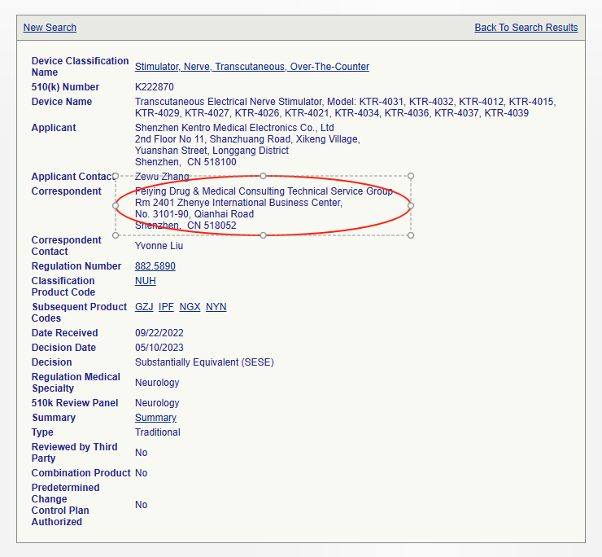Click the bottom-left selection resize handle
Image resolution: width=602 pixels, height=557 pixels.
[x=116, y=235]
